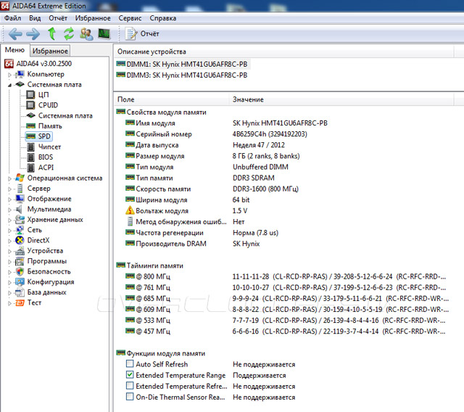
Task: Click the Тайминги памяти group header
Action: click(x=150, y=265)
